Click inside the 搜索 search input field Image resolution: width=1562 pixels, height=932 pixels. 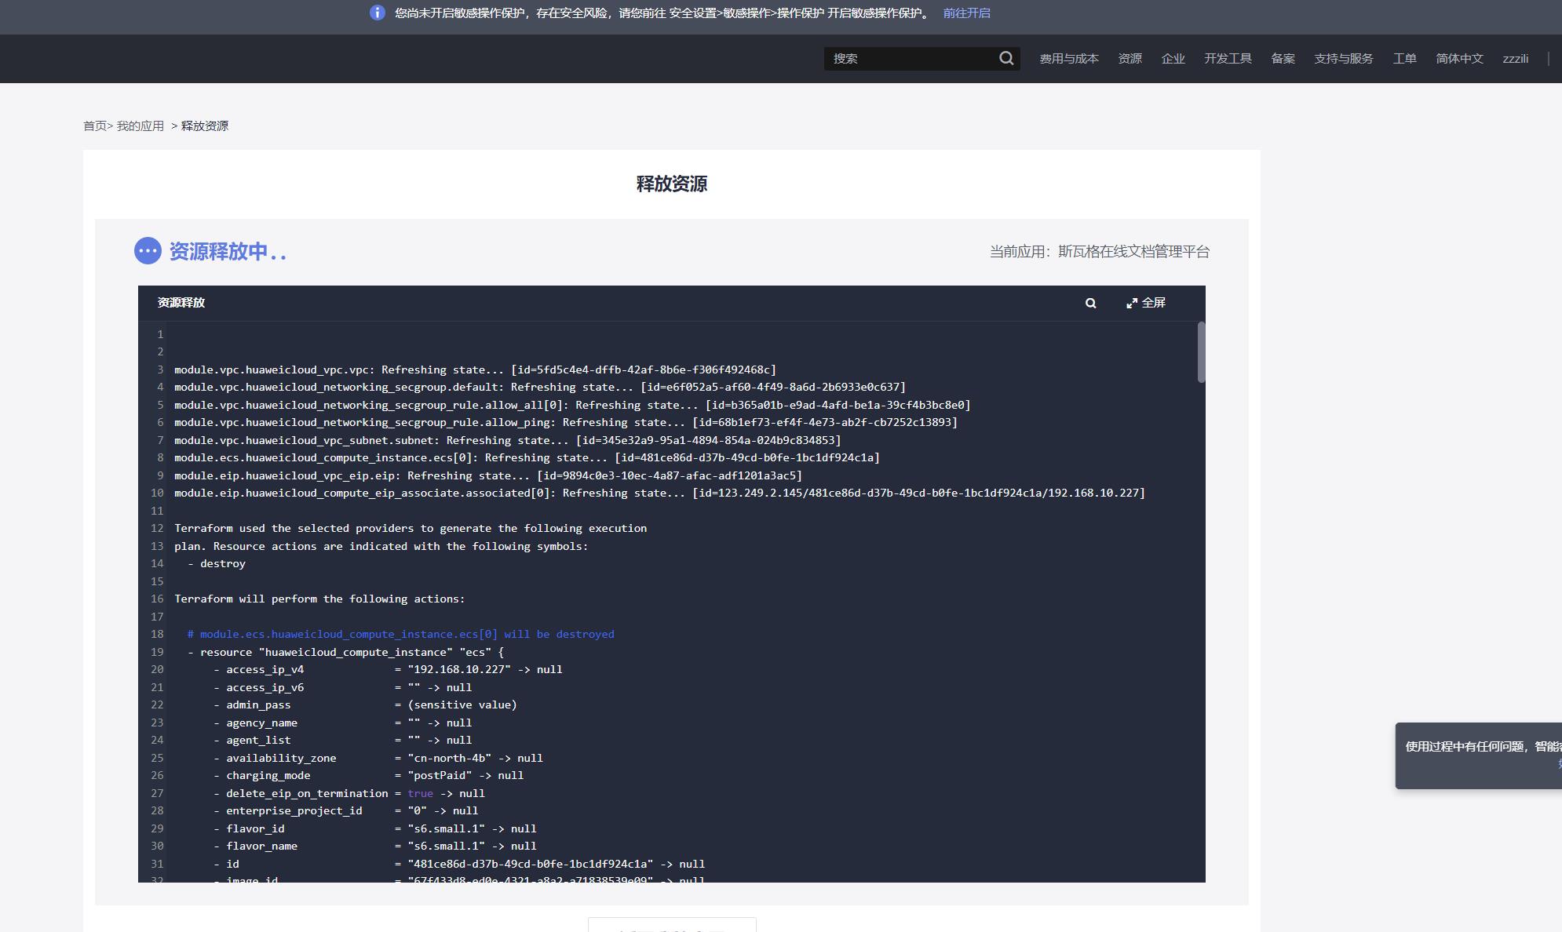point(903,58)
